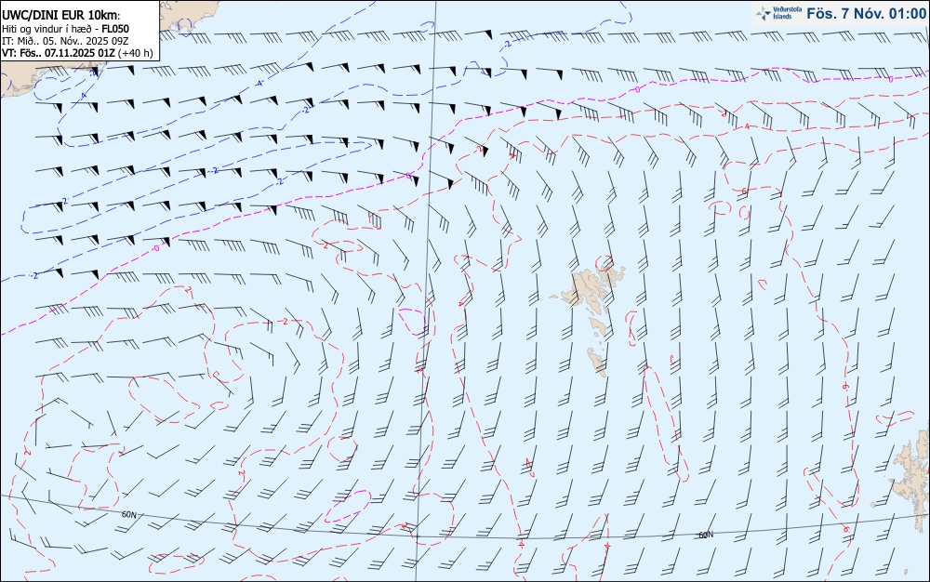Select the 'UWC/DINI EUR 10km:' title text

pos(61,16)
